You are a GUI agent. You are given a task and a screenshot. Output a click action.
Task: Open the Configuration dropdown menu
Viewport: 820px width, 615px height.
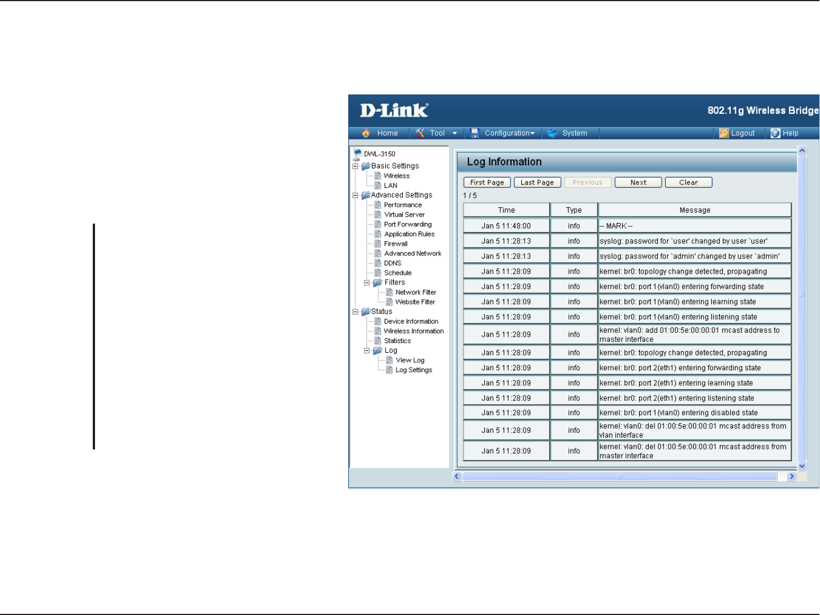coord(509,133)
